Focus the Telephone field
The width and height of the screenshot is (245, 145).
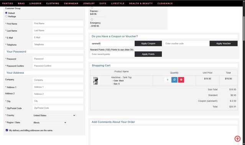(58, 44)
